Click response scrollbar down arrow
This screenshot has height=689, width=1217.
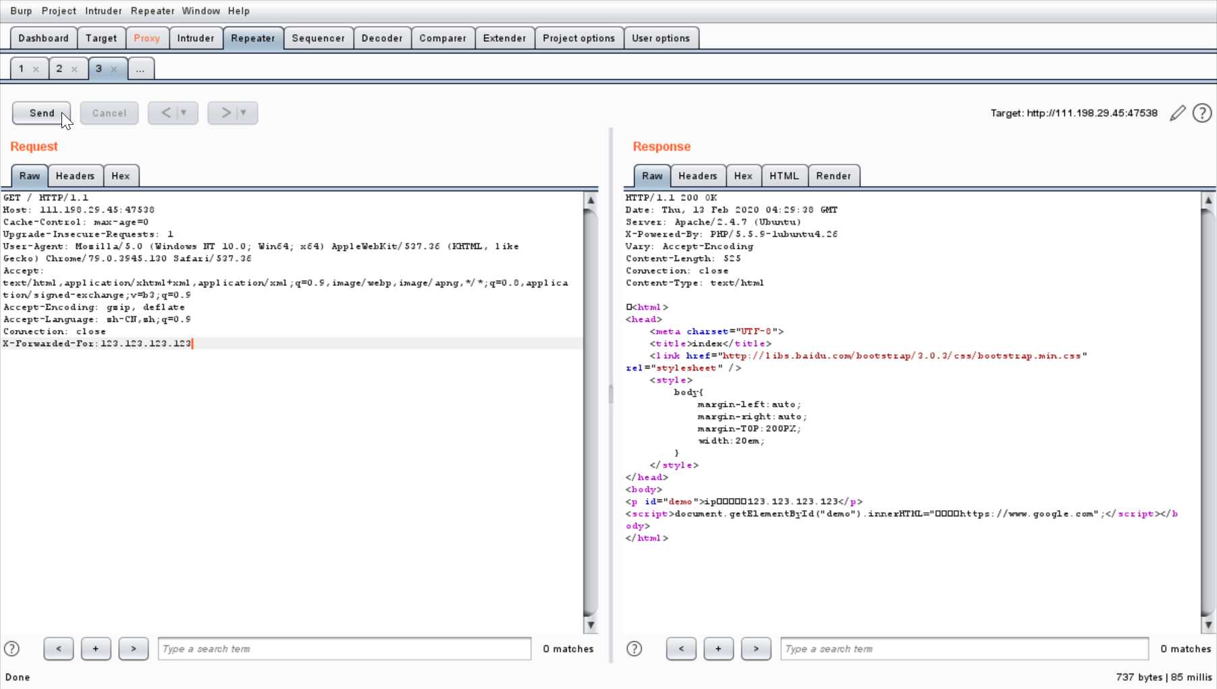tap(1208, 625)
